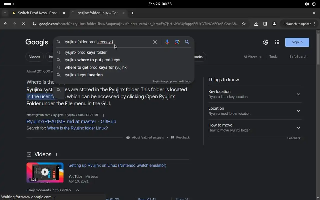Click in the Google search text field
Viewport: 320px width, 200px height.
point(107,42)
